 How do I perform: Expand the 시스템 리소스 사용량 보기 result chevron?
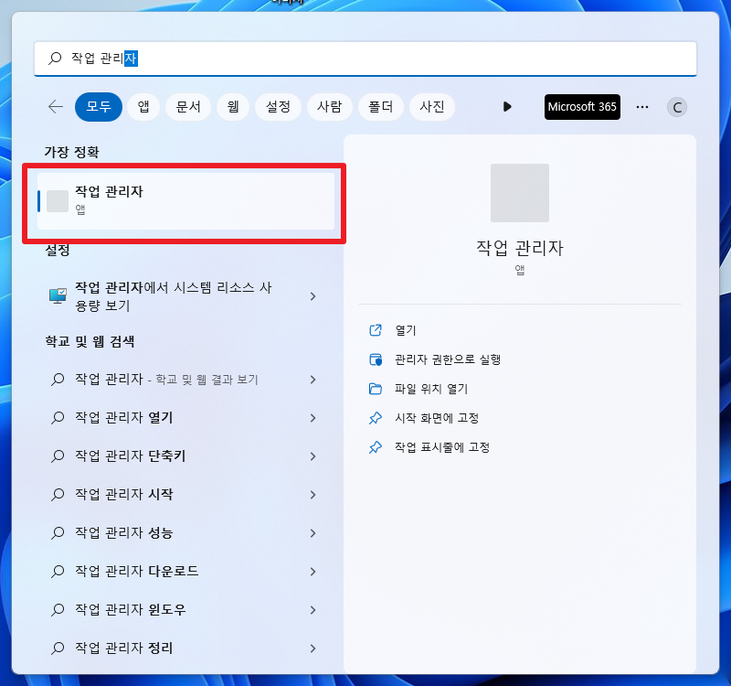click(313, 296)
